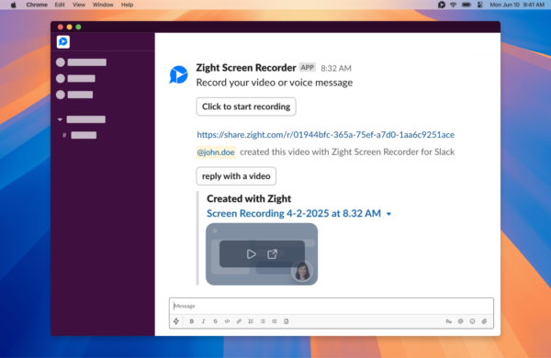Click the @john.doe mention
This screenshot has height=358, width=551.
216,152
